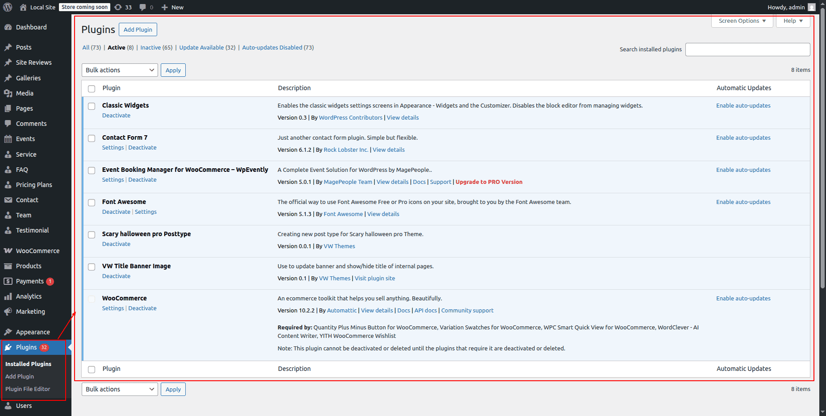Open the Dashboard icon in sidebar

click(8, 27)
